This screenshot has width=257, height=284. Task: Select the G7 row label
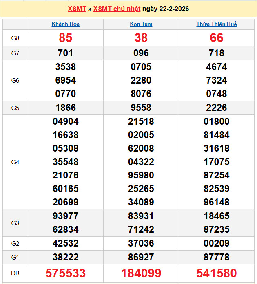click(15, 53)
